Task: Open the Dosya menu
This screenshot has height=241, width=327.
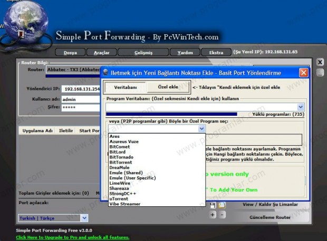Action: 70,53
